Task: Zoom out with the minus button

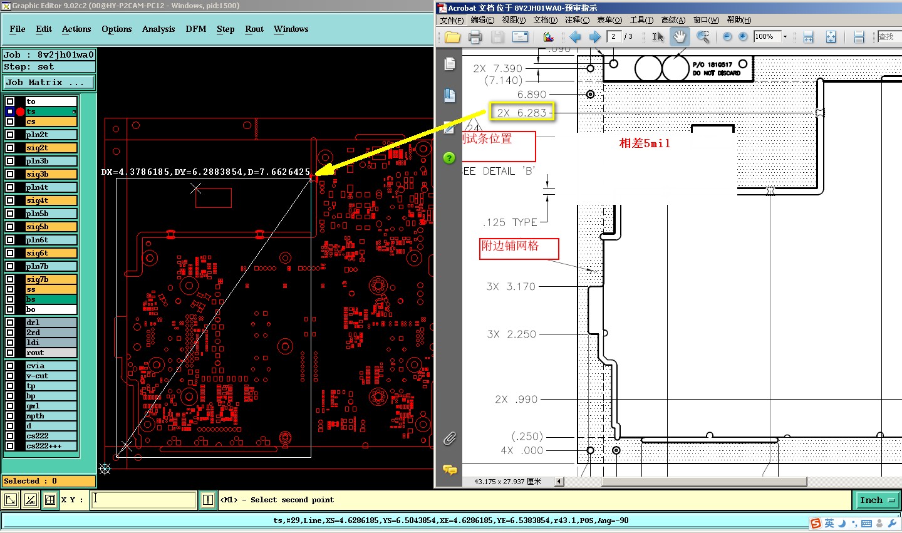Action: pyautogui.click(x=727, y=36)
